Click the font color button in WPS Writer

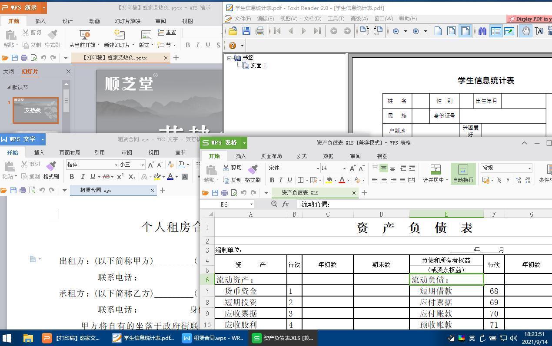[x=170, y=177]
